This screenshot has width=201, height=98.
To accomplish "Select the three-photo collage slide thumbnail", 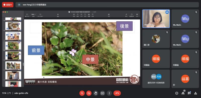I will pos(13,66).
